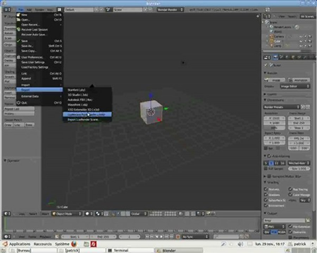Toggle Cube visibility eye in outliner
Screen dimensions: 317x253
pos(301,41)
